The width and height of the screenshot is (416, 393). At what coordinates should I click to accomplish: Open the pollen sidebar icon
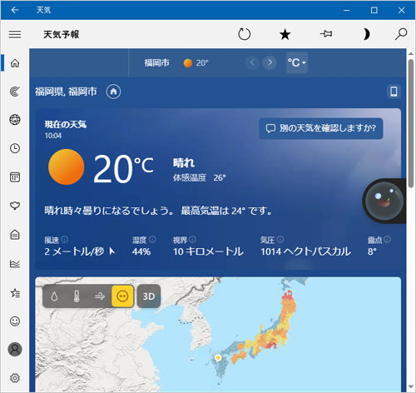point(15,206)
